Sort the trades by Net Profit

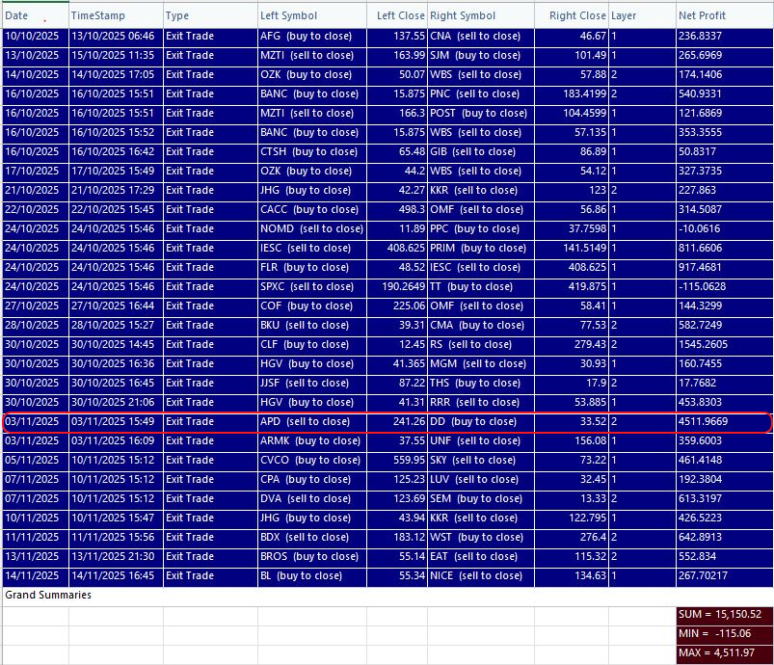(x=699, y=15)
